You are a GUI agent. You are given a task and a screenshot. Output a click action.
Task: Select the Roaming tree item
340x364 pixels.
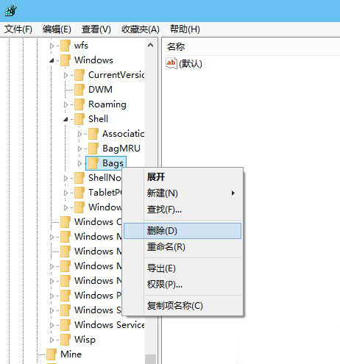click(x=107, y=104)
